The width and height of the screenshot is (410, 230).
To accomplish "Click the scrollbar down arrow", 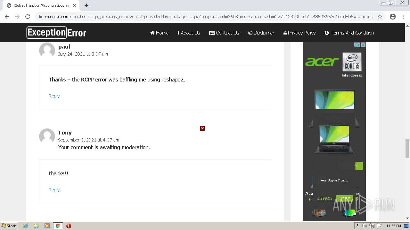I will [407, 218].
